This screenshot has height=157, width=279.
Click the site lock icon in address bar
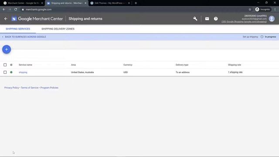(23, 10)
